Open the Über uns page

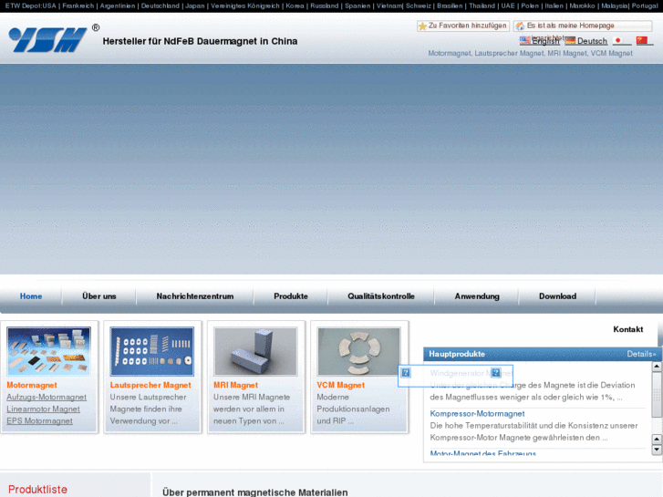[98, 296]
